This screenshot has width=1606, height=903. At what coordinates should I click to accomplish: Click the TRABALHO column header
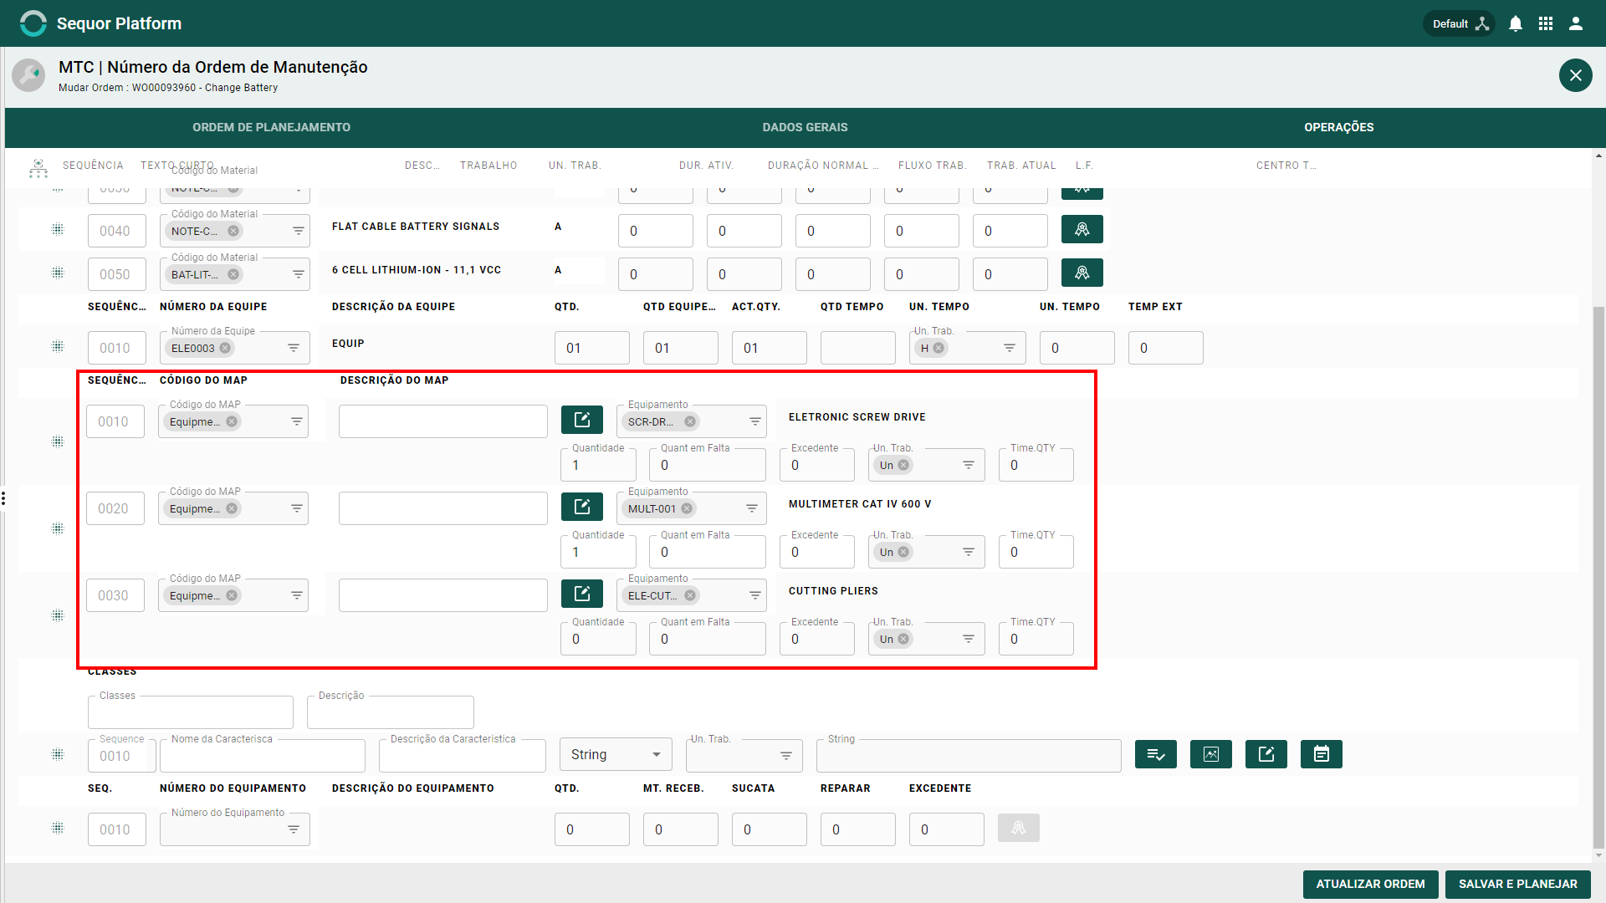click(x=488, y=166)
